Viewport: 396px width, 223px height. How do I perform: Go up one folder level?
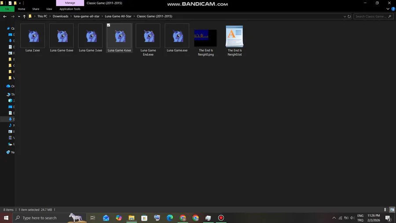click(24, 16)
